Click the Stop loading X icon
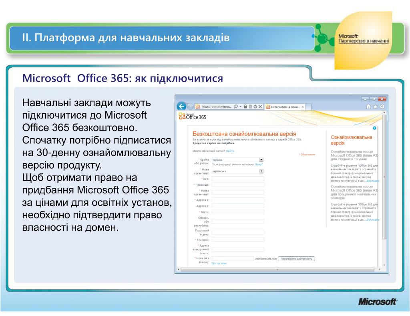The height and width of the screenshot is (316, 410). (260, 107)
